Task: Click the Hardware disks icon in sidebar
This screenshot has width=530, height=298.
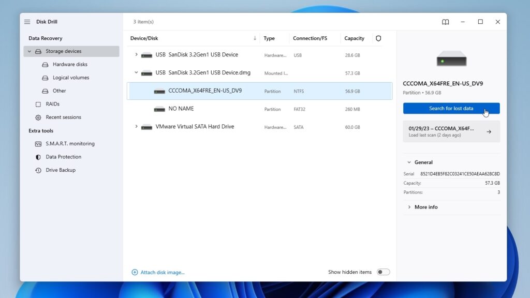Action: point(46,64)
